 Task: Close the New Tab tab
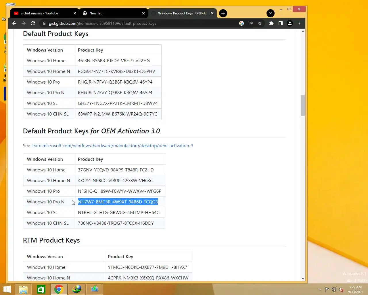(143, 13)
